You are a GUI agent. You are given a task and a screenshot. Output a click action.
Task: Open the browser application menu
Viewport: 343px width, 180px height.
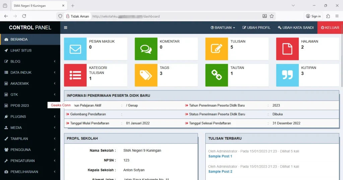(x=337, y=16)
